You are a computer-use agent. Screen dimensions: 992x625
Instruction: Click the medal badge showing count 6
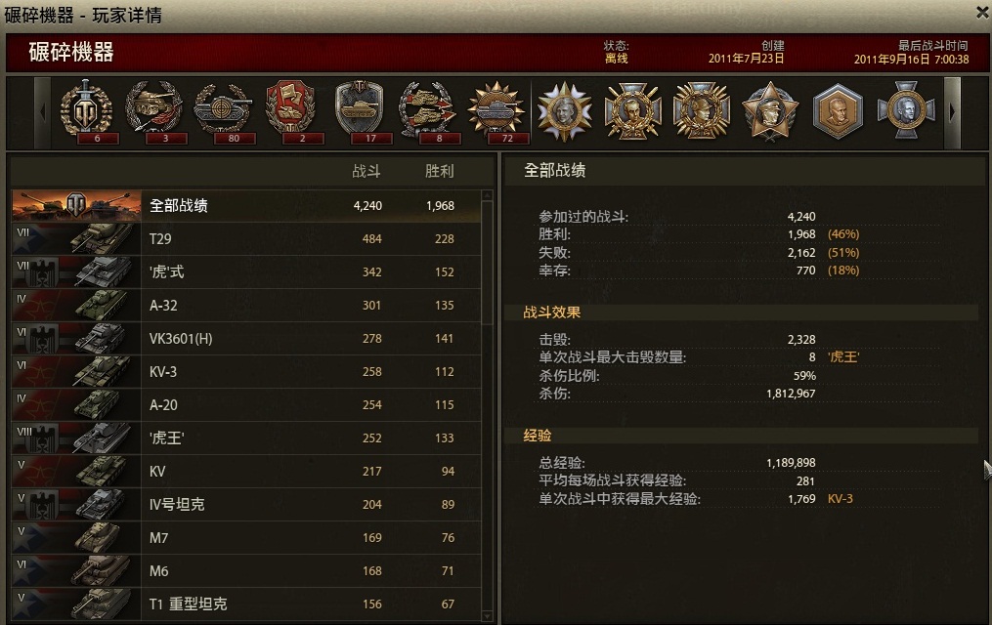click(87, 112)
